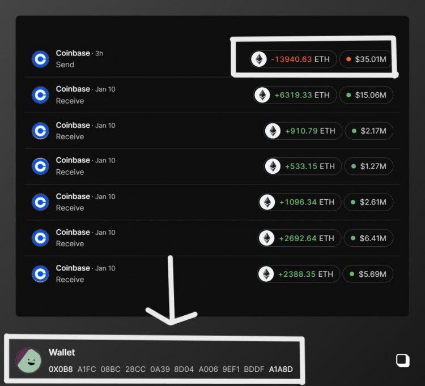Image resolution: width=425 pixels, height=386 pixels.
Task: Click Receive label in the +1096.34 ETH row
Action: (70, 208)
